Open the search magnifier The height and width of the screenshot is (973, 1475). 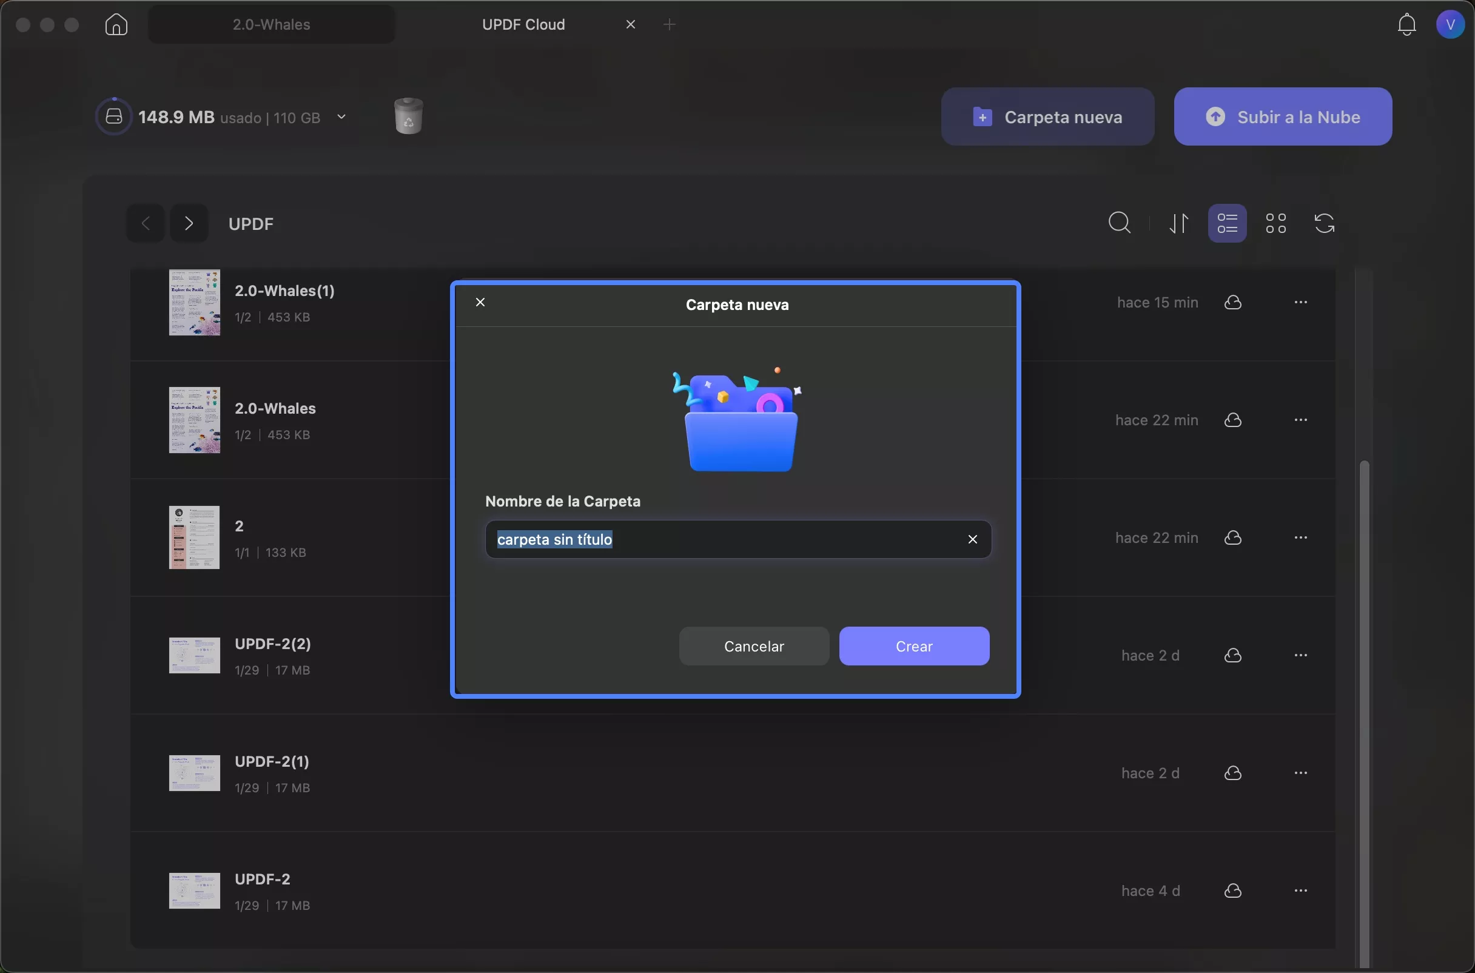[1120, 223]
